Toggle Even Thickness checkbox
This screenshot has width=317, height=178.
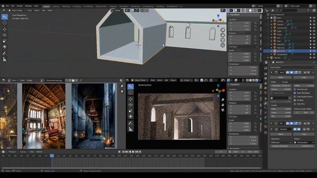point(295,93)
